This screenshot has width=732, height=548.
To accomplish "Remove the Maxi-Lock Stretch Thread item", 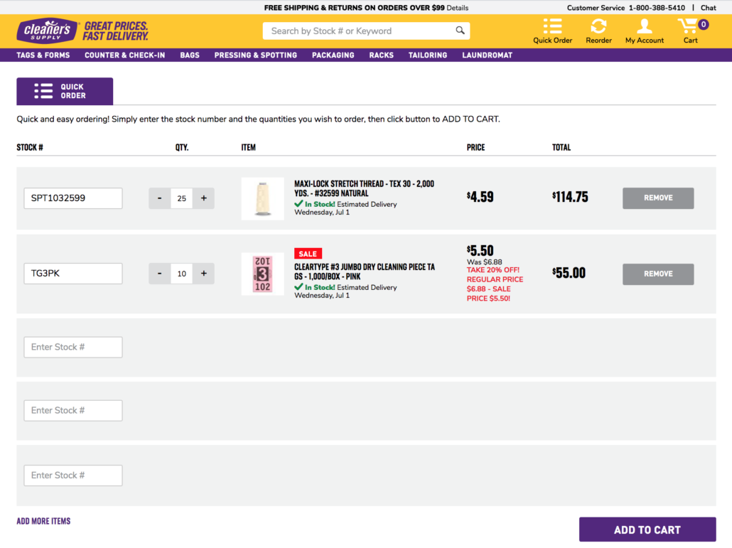I will coord(658,198).
